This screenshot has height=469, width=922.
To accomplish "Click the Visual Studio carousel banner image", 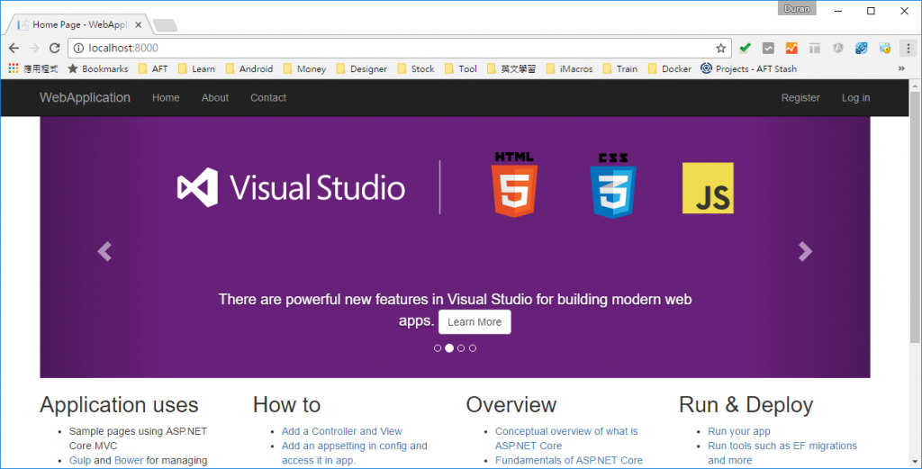I will [455, 247].
